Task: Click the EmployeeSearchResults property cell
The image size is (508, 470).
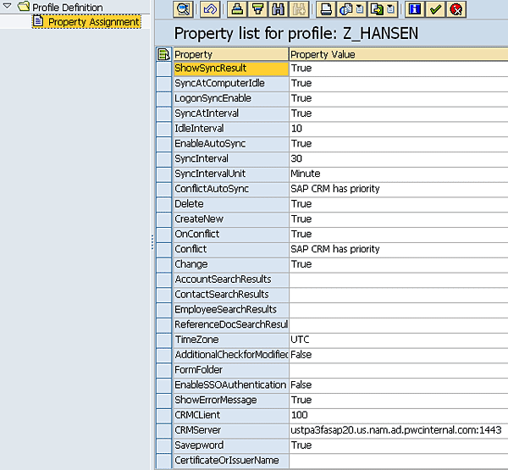Action: tap(230, 310)
